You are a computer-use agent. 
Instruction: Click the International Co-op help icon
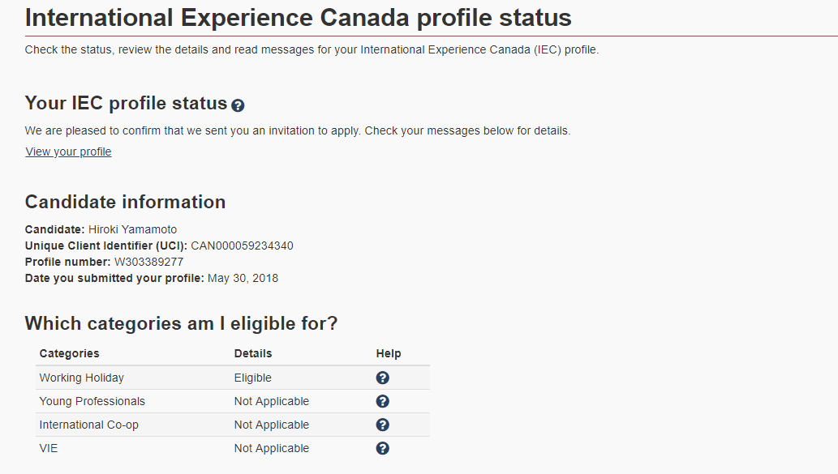[x=383, y=425]
